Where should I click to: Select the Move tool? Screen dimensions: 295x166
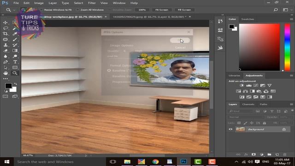click(5, 23)
